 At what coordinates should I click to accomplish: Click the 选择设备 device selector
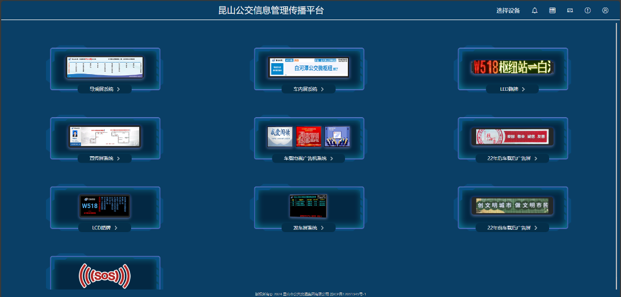pyautogui.click(x=508, y=10)
